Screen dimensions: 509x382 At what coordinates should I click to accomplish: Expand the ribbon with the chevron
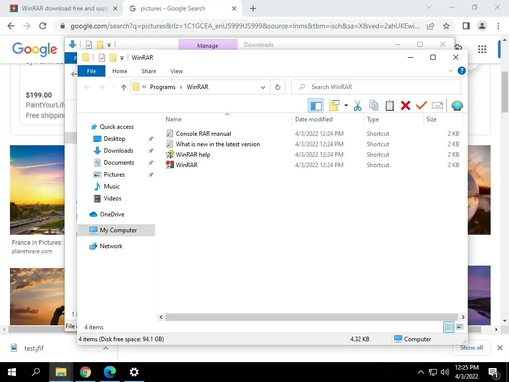[450, 71]
